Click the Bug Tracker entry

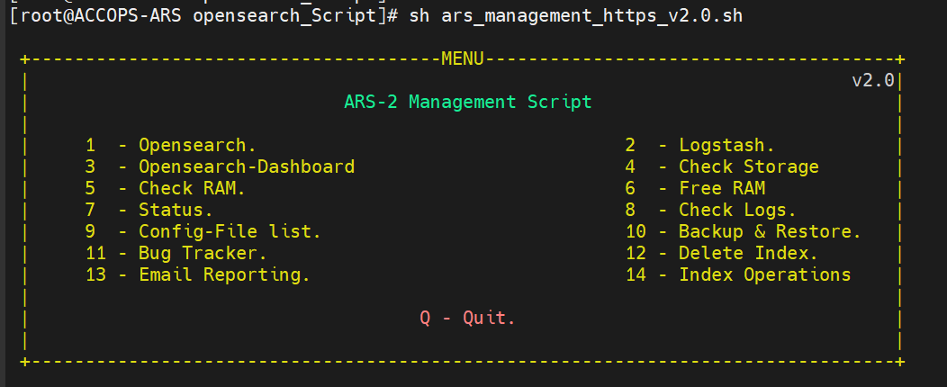coord(203,253)
